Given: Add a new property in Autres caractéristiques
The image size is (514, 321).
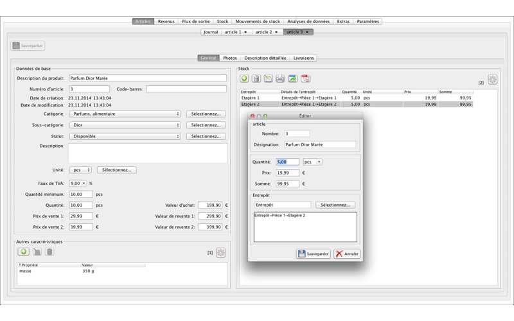Looking at the screenshot, I should tap(24, 252).
